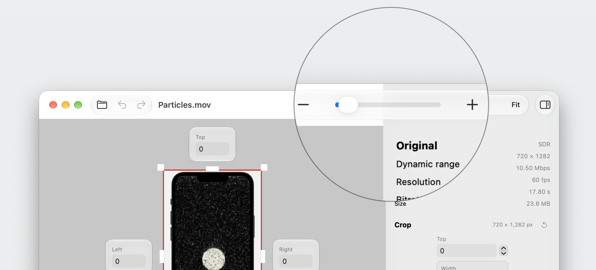Click the phone video preview

[213, 221]
